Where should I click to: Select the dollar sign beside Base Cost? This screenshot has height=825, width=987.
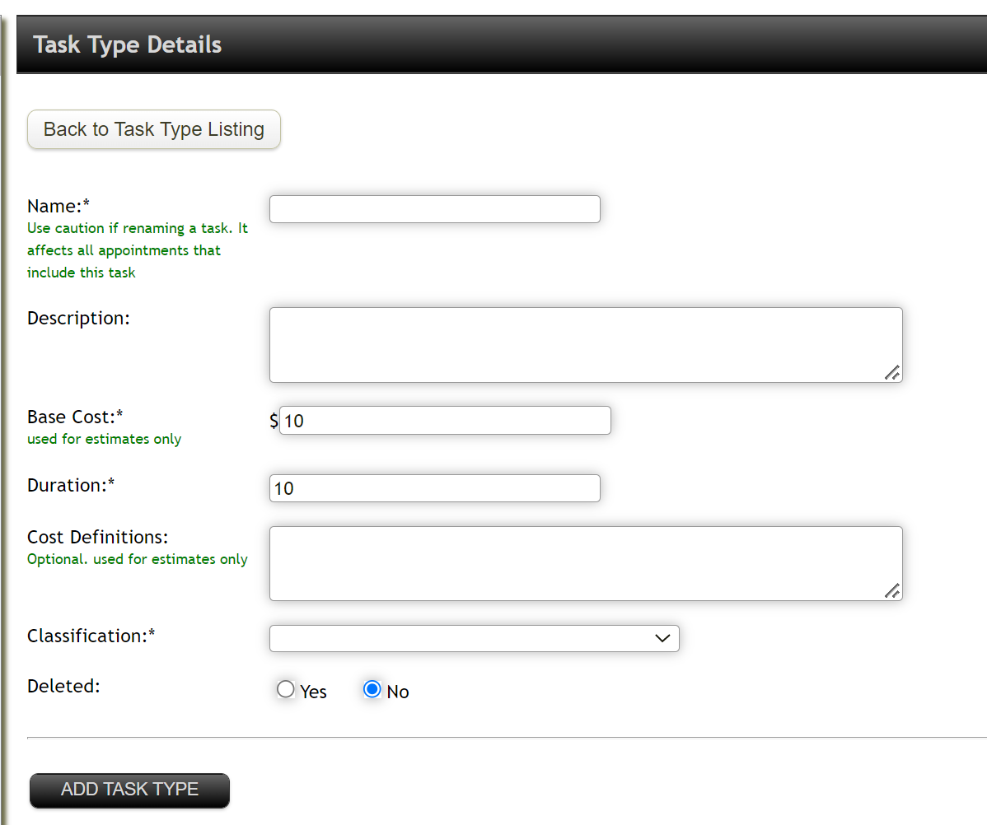click(273, 420)
